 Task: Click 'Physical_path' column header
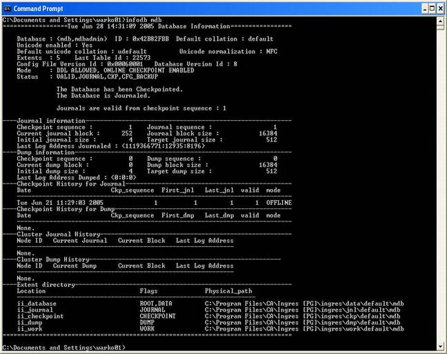[x=228, y=291]
